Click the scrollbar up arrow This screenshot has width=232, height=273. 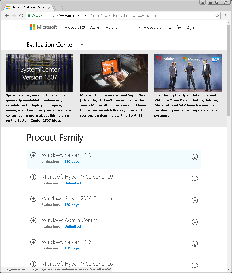click(x=229, y=23)
